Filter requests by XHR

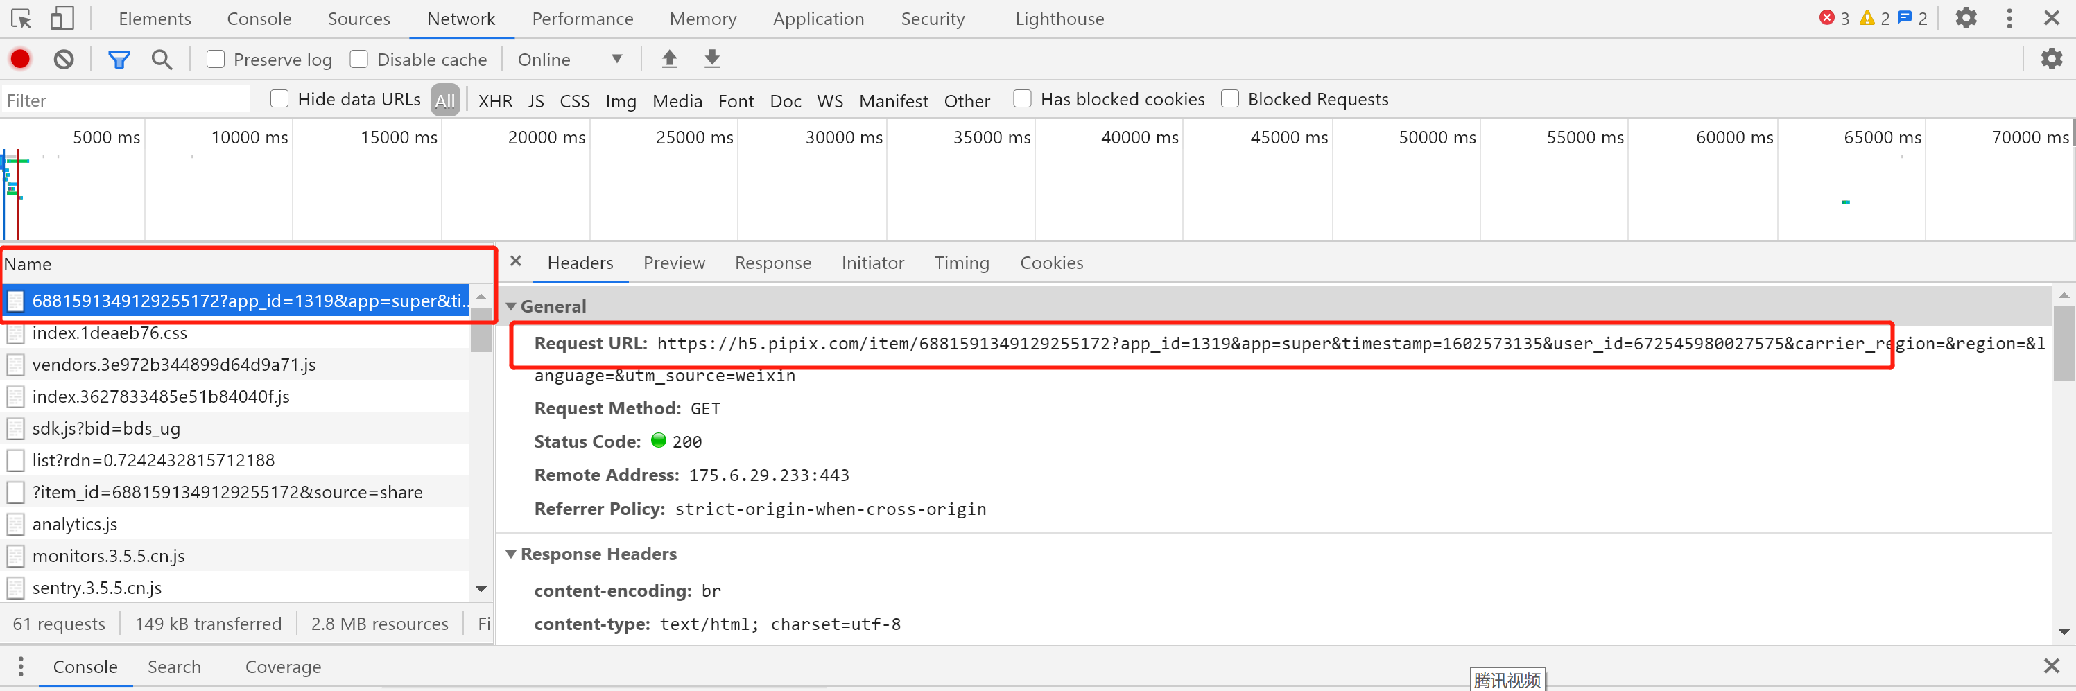495,100
